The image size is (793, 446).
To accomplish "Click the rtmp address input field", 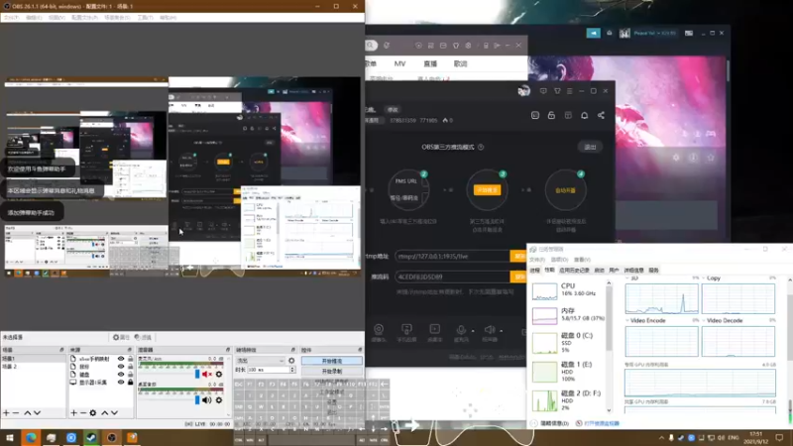I will click(x=452, y=257).
